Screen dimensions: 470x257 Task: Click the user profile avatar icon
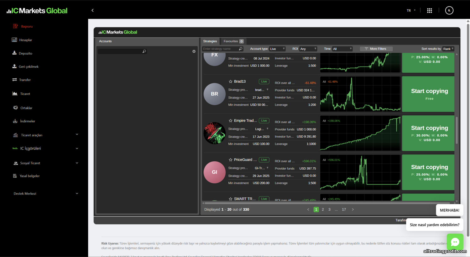(449, 11)
